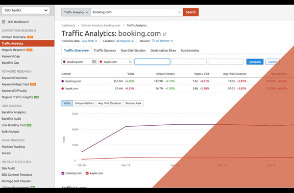
Task: Select Traffic Analytics in the sidebar
Action: [x=27, y=43]
